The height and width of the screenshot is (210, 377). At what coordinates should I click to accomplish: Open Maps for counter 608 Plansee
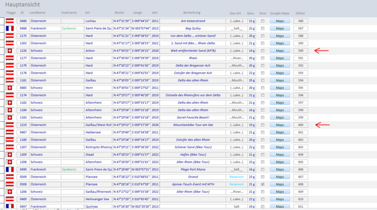point(280,185)
